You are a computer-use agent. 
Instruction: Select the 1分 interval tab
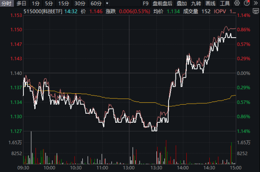36,3
